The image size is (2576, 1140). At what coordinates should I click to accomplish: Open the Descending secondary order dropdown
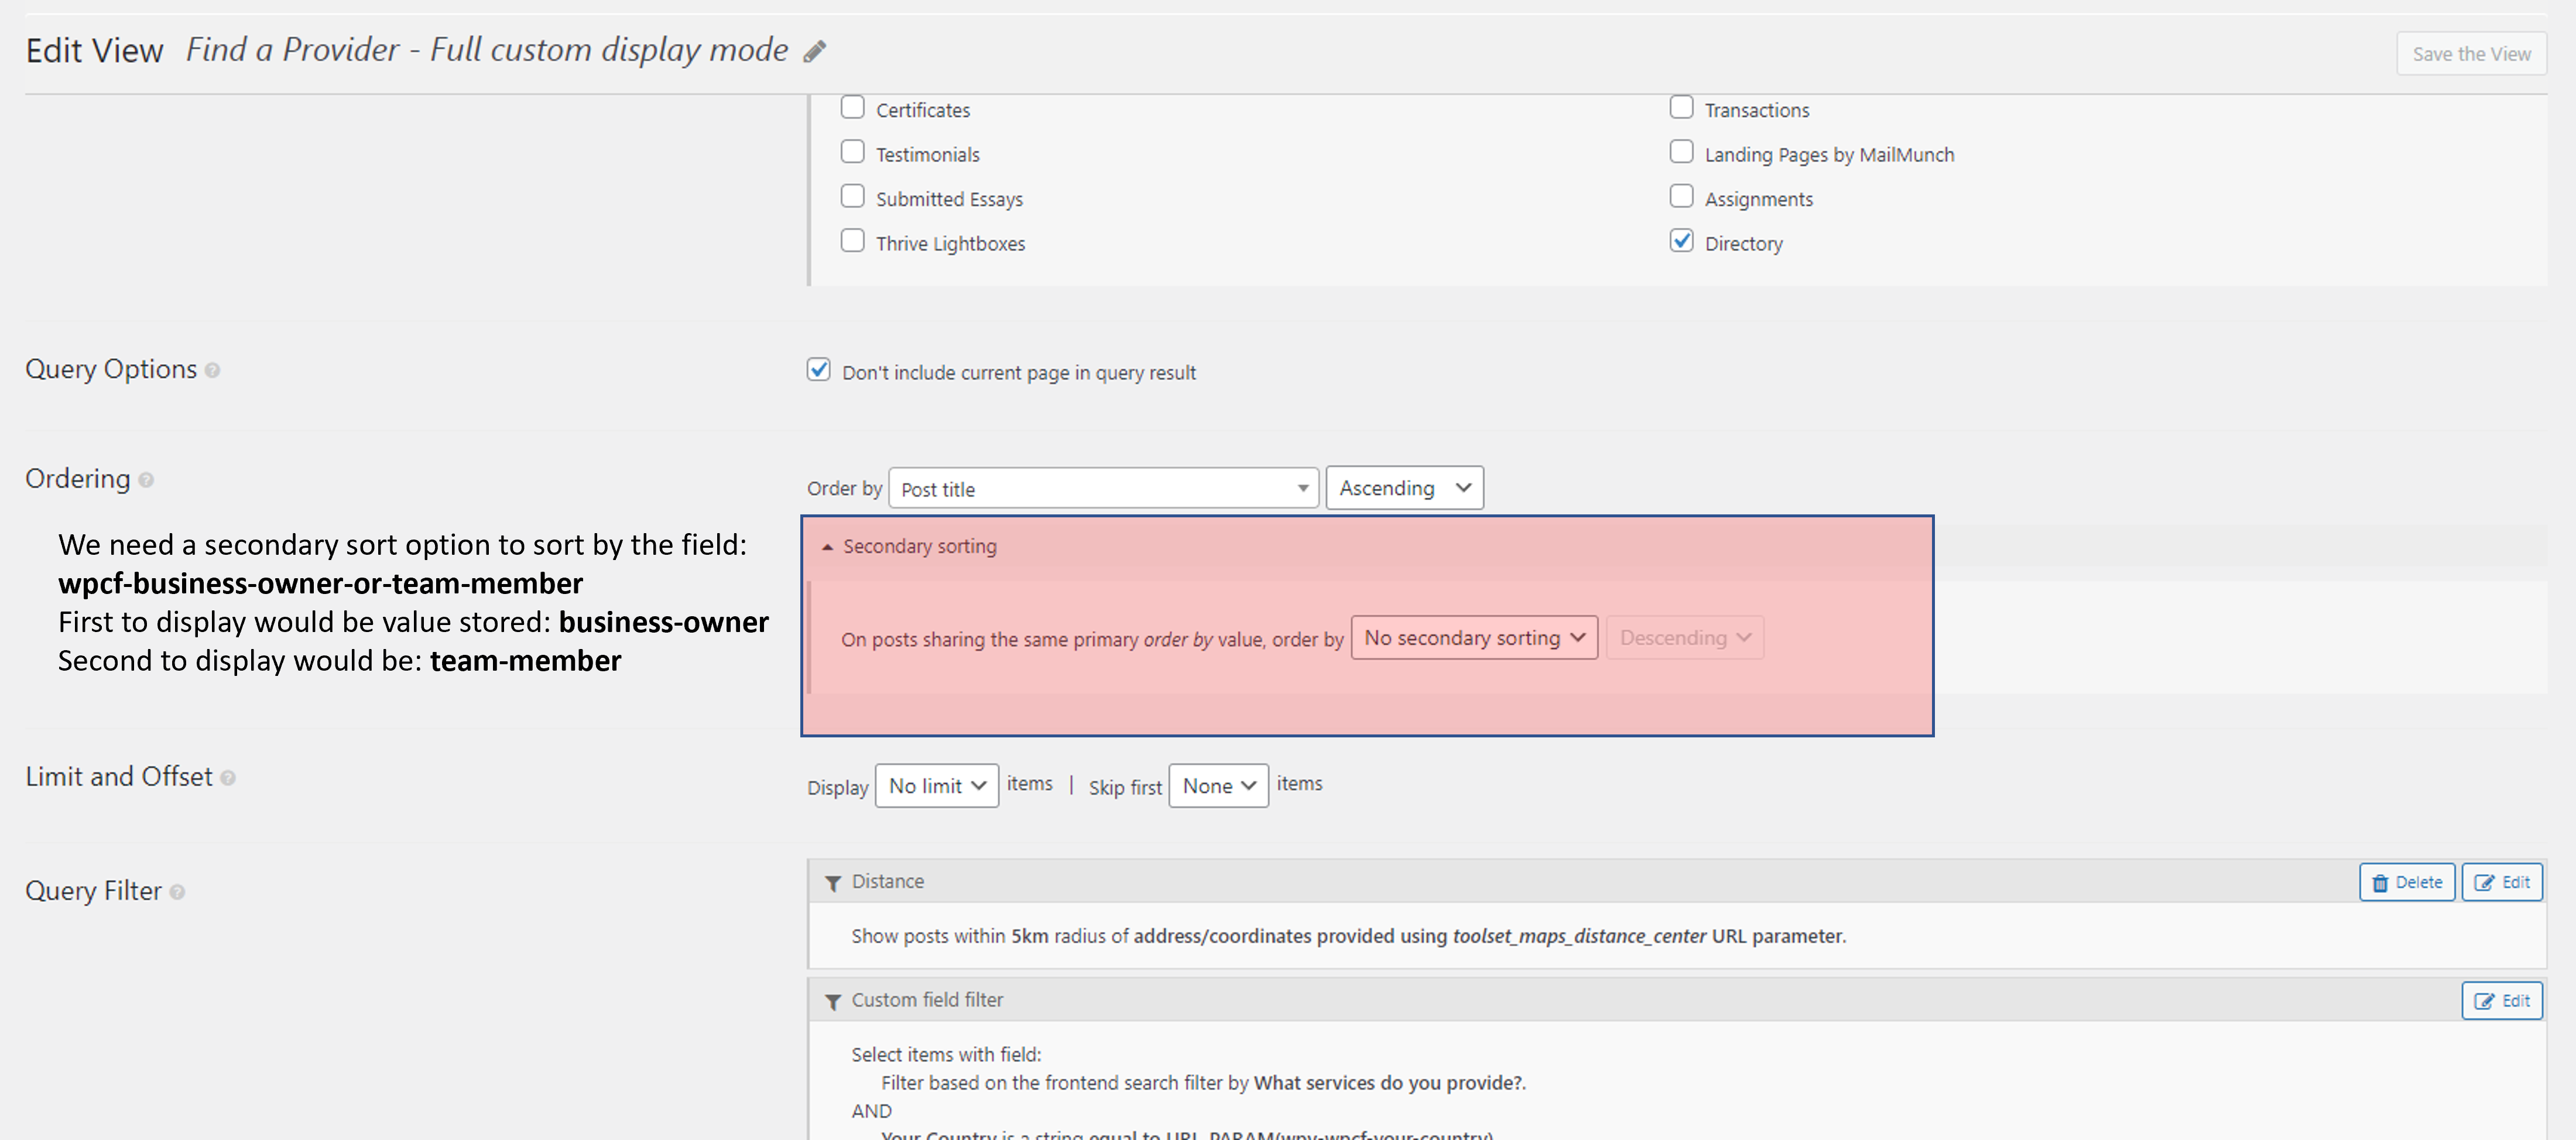(1684, 638)
